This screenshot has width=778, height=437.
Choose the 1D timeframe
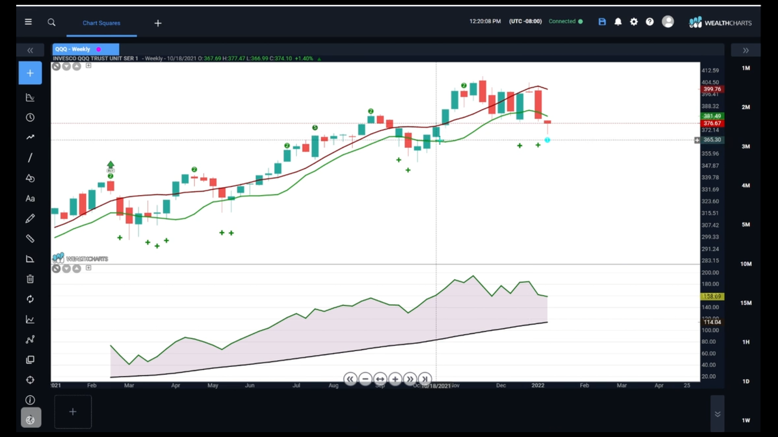click(x=746, y=381)
